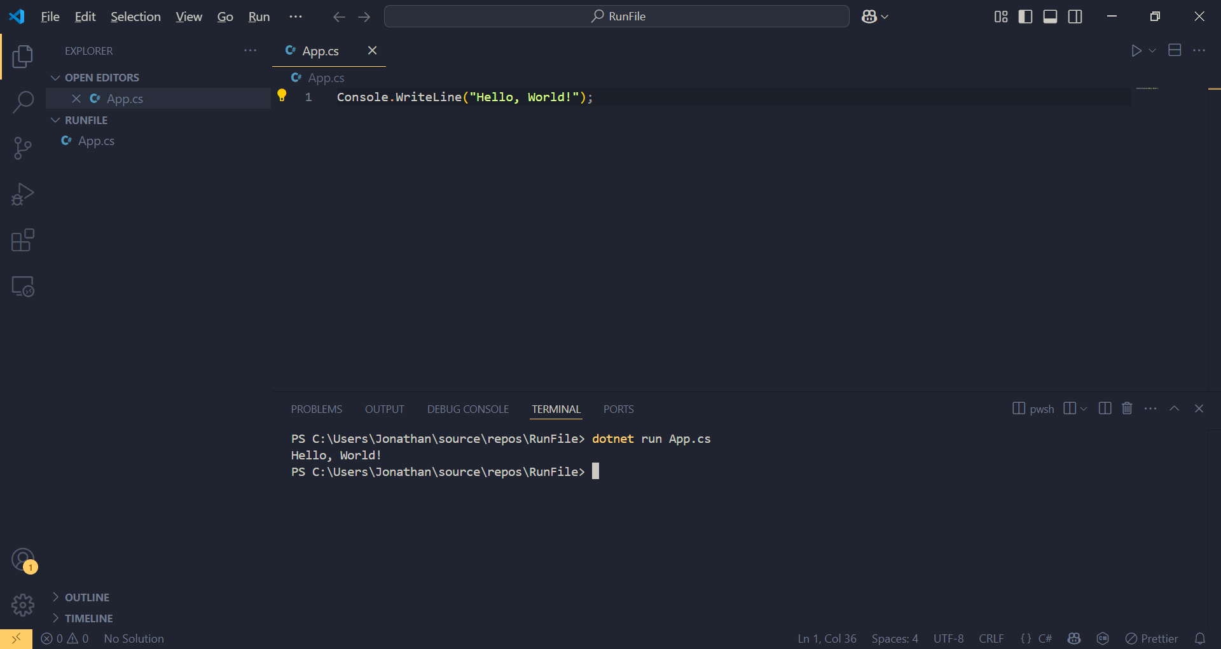Switch to the DEBUG CONSOLE tab

(467, 409)
